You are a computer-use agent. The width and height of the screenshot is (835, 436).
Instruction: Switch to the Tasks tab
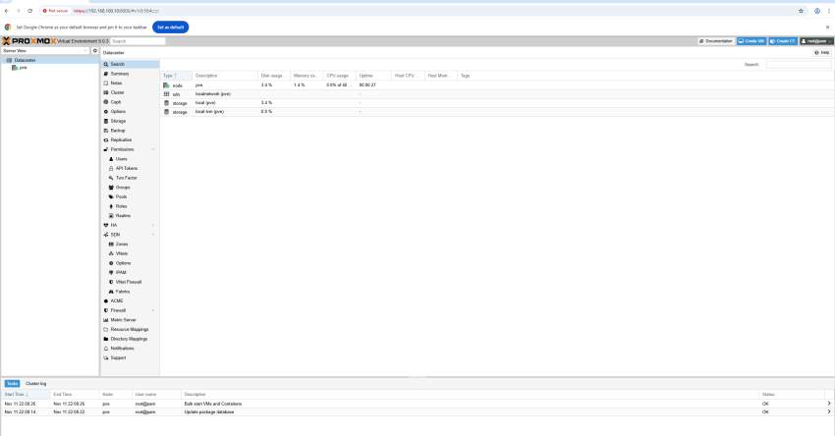click(x=12, y=383)
